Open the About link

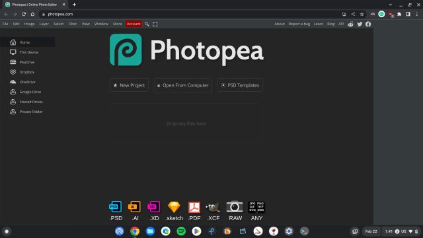280,24
